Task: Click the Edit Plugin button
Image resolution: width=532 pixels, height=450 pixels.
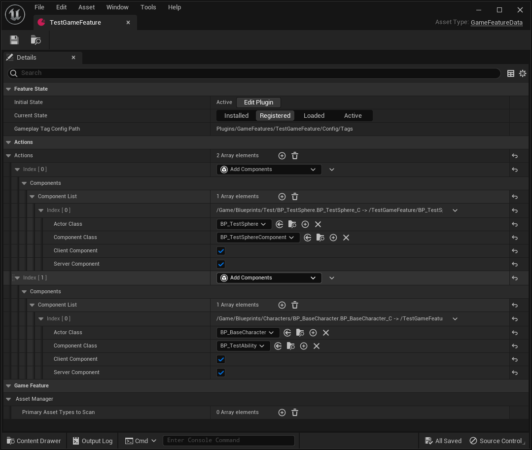Action: point(258,103)
